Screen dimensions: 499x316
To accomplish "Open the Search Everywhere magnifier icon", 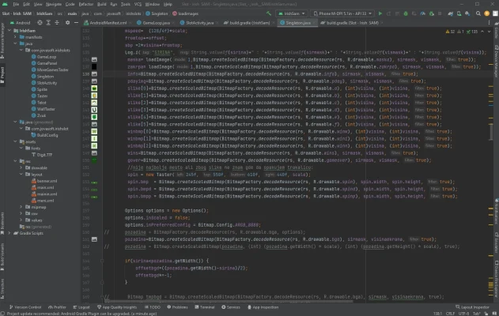I will [x=478, y=13].
